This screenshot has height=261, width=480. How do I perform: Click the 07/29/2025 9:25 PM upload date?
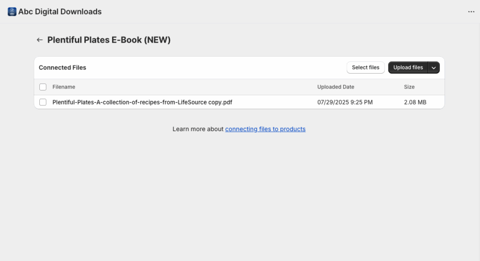tap(345, 102)
